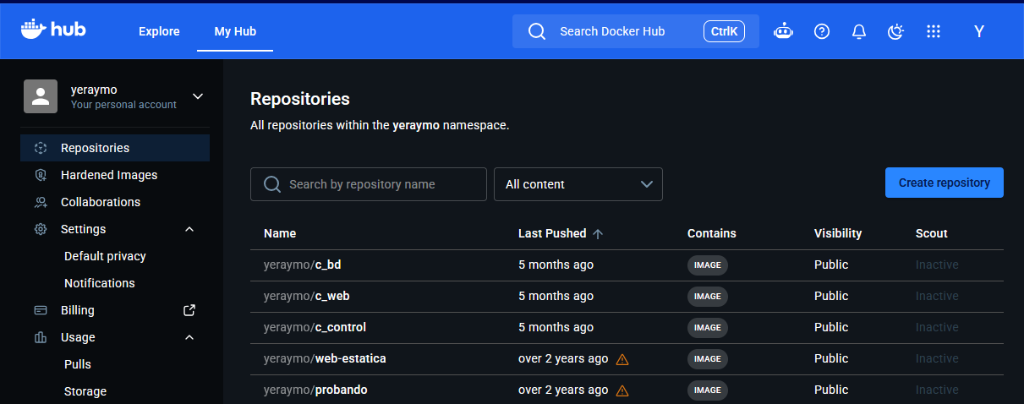Click the IMAGE badge in c_control row
Image resolution: width=1024 pixels, height=404 pixels.
click(708, 328)
